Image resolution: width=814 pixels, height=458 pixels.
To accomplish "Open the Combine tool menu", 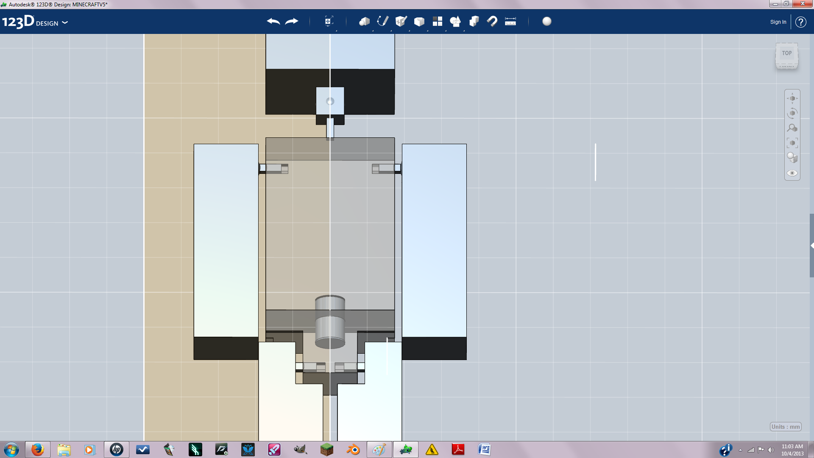I will 474,21.
